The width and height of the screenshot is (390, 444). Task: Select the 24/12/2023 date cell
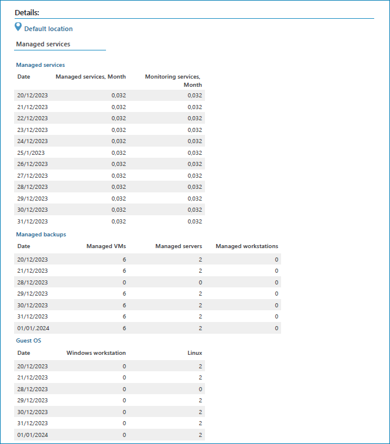click(33, 141)
